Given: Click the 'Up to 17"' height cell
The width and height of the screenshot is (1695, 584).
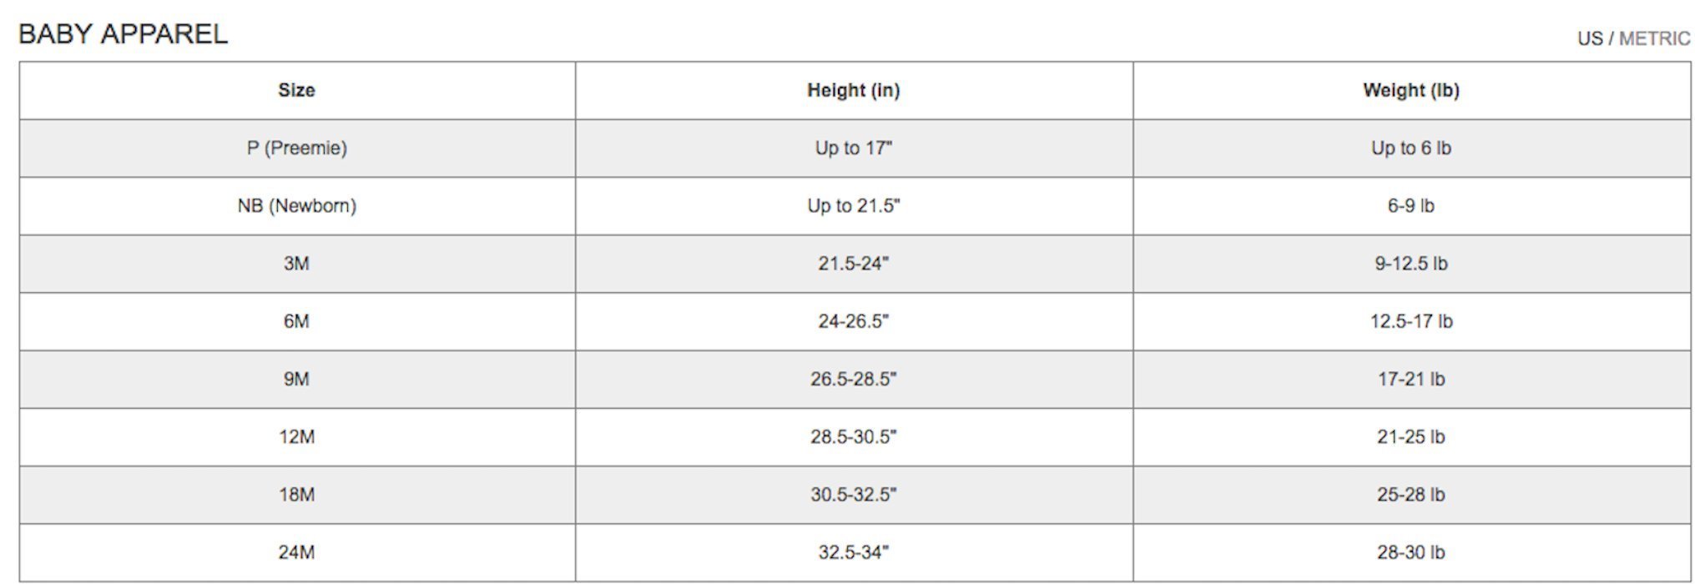Looking at the screenshot, I should coord(853,148).
